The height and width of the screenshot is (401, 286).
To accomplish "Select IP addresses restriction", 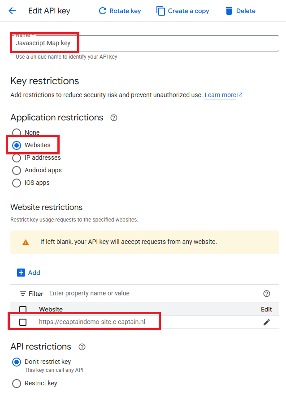I will click(17, 158).
